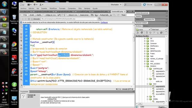Click the connect to remote server icon
Screen dimensions: 192x108
138,33
